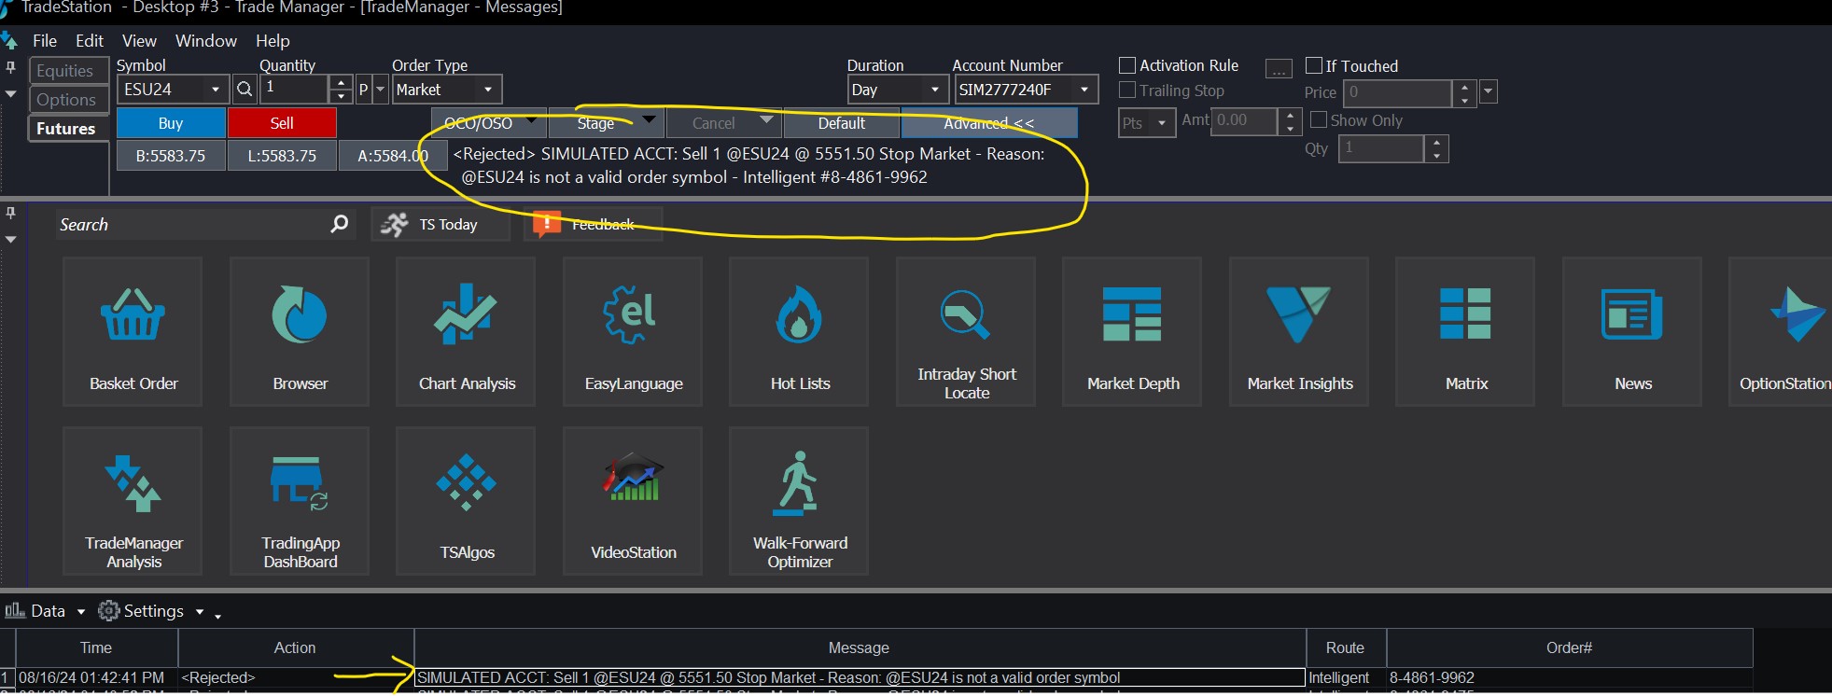The width and height of the screenshot is (1832, 696).
Task: Open TradingApp DashBoard
Action: pos(300,501)
